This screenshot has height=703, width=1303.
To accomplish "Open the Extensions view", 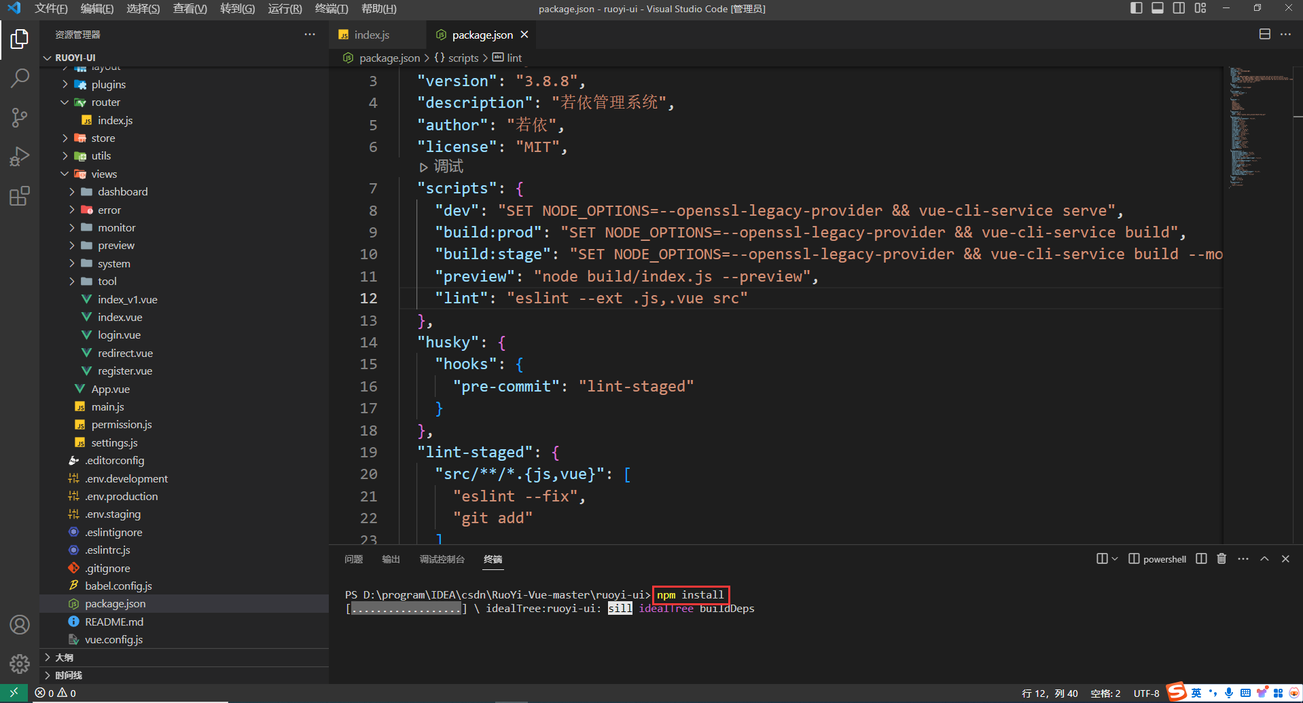I will tap(20, 196).
